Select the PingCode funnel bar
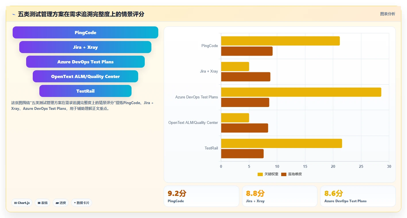Viewport: 407px width, 218px height. [x=85, y=32]
